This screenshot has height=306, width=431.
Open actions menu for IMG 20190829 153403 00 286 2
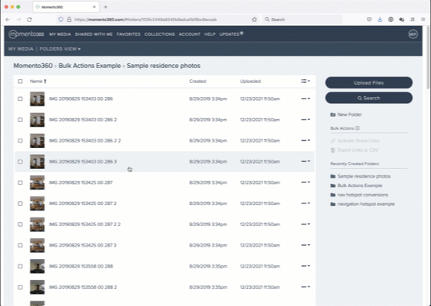pyautogui.click(x=306, y=120)
